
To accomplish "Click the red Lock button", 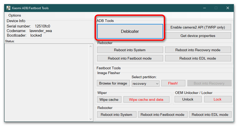I will (218, 99).
